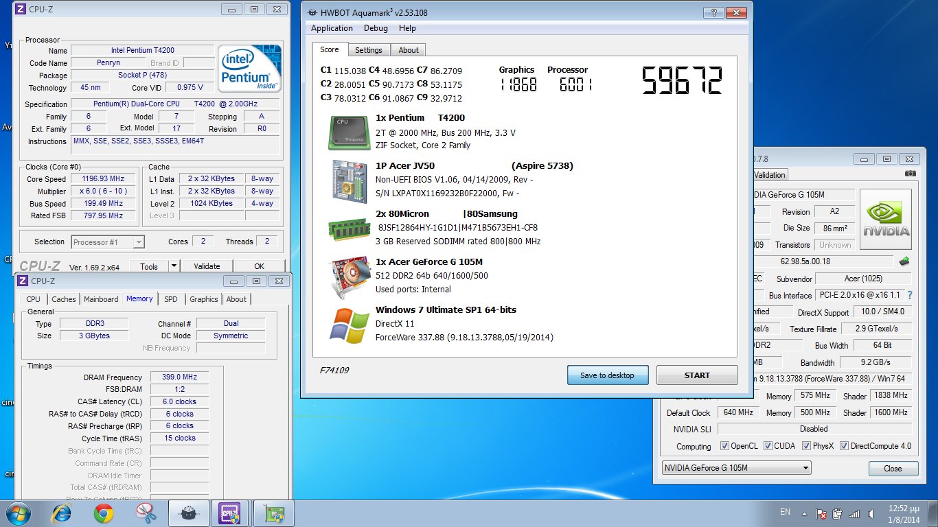
Task: Click the title bar icon of the CPU-Z Memory window
Action: [x=22, y=281]
